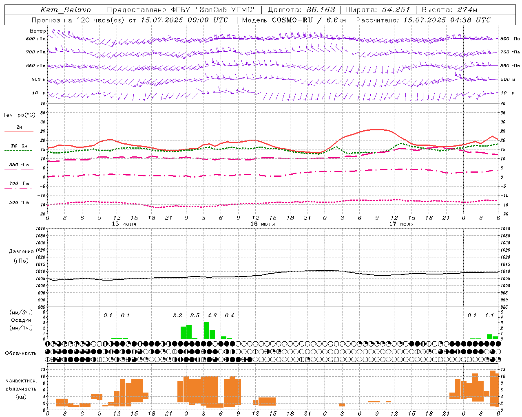Select the Облачность cloudiness label
The height and width of the screenshot is (417, 522).
click(x=21, y=353)
